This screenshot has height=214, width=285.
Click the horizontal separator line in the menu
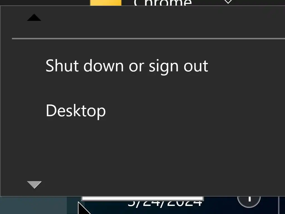(x=148, y=38)
